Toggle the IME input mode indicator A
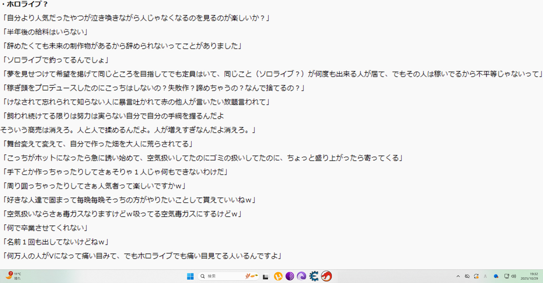 tap(485, 276)
